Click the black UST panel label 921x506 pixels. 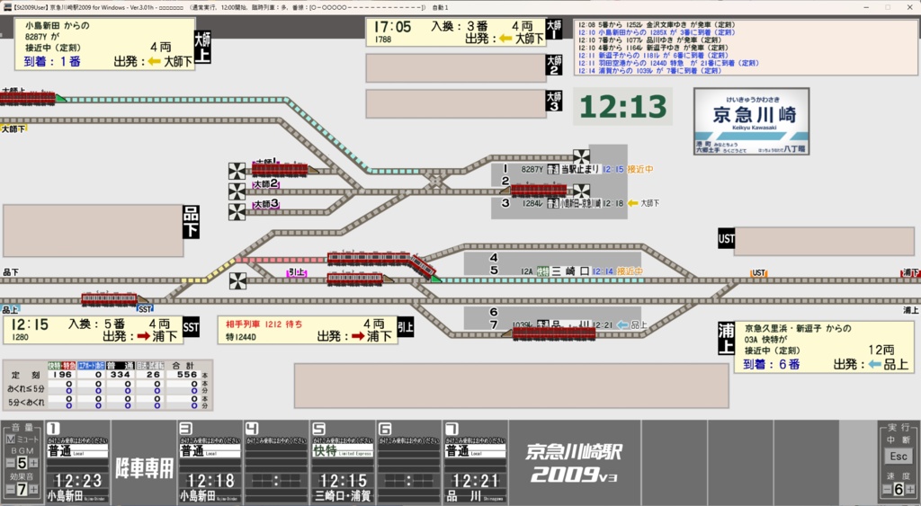tap(726, 238)
